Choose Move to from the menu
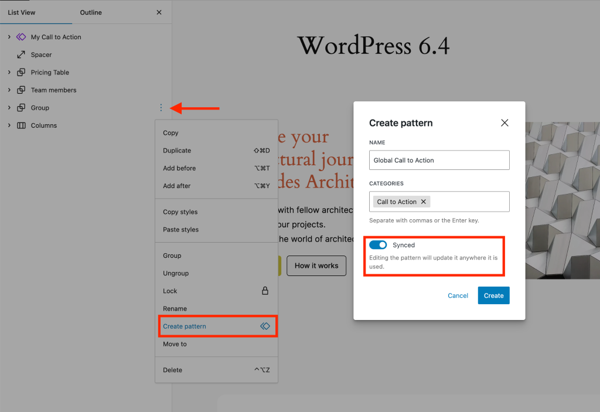The width and height of the screenshot is (600, 412). pos(217,344)
